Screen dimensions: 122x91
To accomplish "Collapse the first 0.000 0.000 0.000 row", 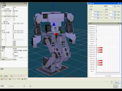I will [x=2, y=24].
